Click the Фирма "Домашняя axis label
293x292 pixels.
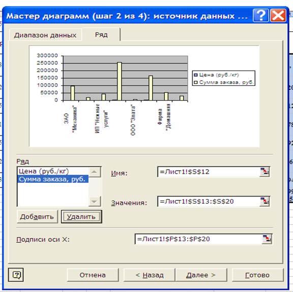pyautogui.click(x=164, y=117)
